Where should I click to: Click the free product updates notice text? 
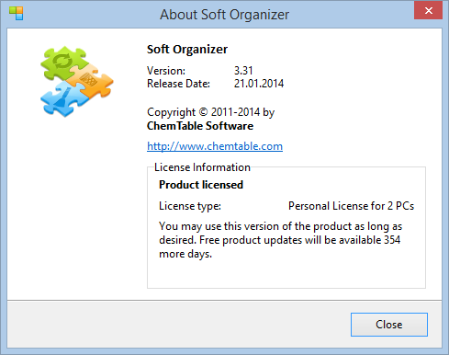280,240
